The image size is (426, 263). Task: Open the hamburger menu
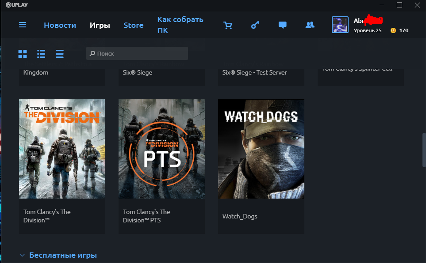click(x=23, y=25)
